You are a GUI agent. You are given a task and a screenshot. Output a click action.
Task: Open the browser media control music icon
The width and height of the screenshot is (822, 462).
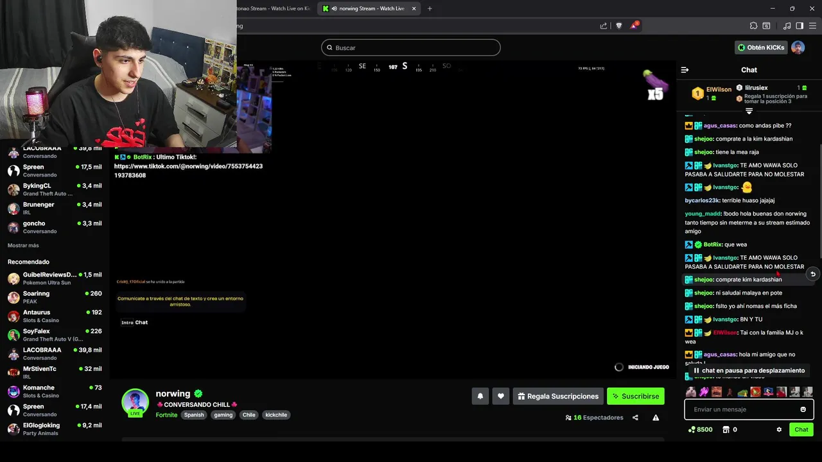(787, 26)
